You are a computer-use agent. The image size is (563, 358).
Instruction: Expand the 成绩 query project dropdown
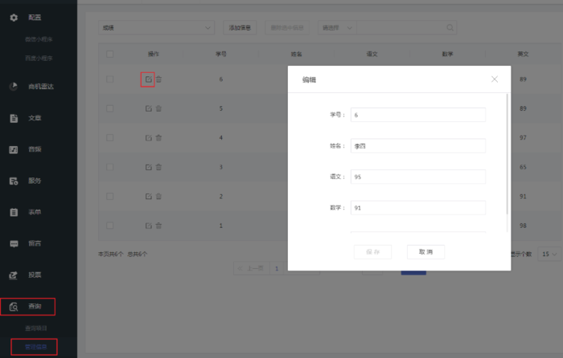coord(156,27)
